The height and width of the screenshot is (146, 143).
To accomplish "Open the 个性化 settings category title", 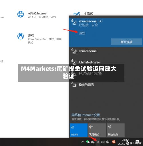I will pos(89,13).
